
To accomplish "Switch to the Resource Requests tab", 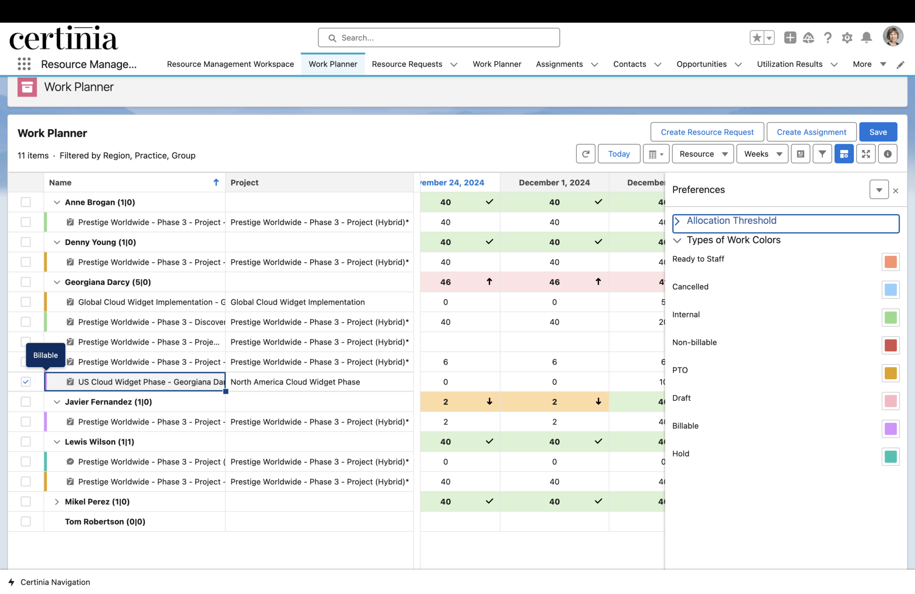I will (407, 64).
